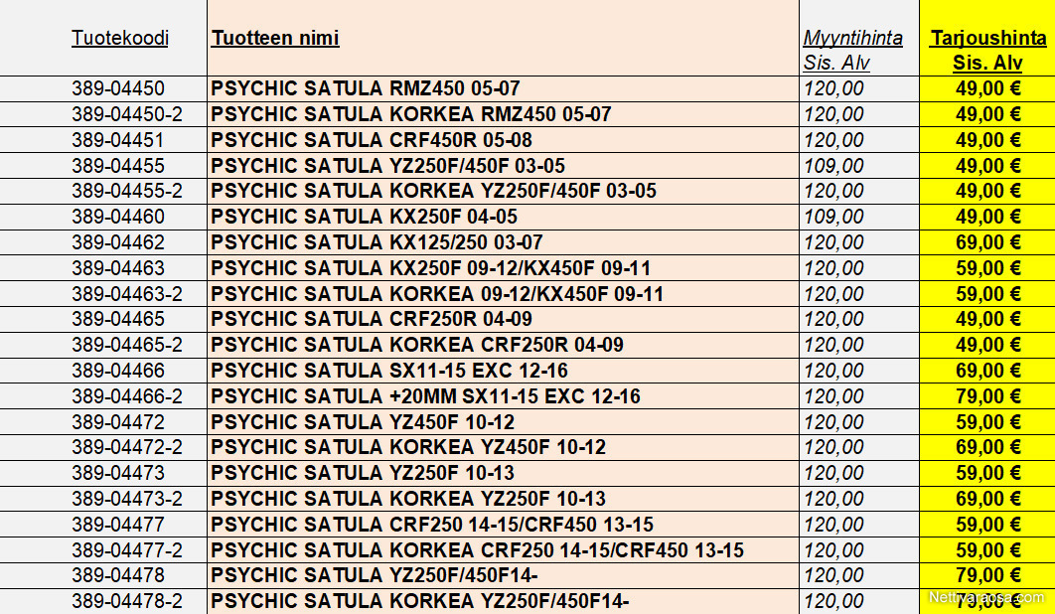Click the Tuotekoodi column header
Viewport: 1055px width, 614px height.
tap(120, 39)
